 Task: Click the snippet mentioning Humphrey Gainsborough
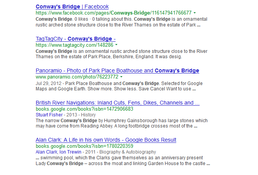click(122, 123)
